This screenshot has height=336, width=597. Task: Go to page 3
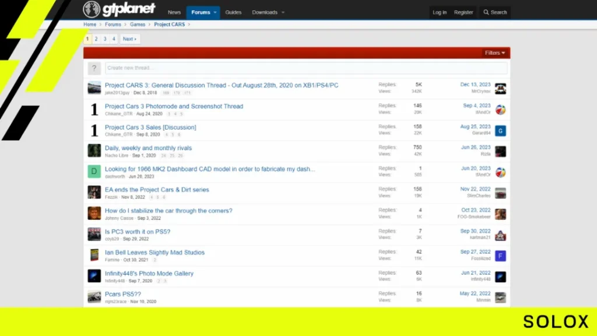tap(105, 39)
